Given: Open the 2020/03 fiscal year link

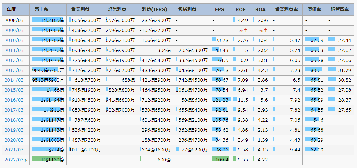Looking at the screenshot, I should click(x=14, y=140).
